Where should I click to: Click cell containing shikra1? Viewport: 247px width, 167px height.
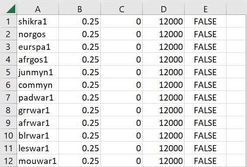[38, 21]
